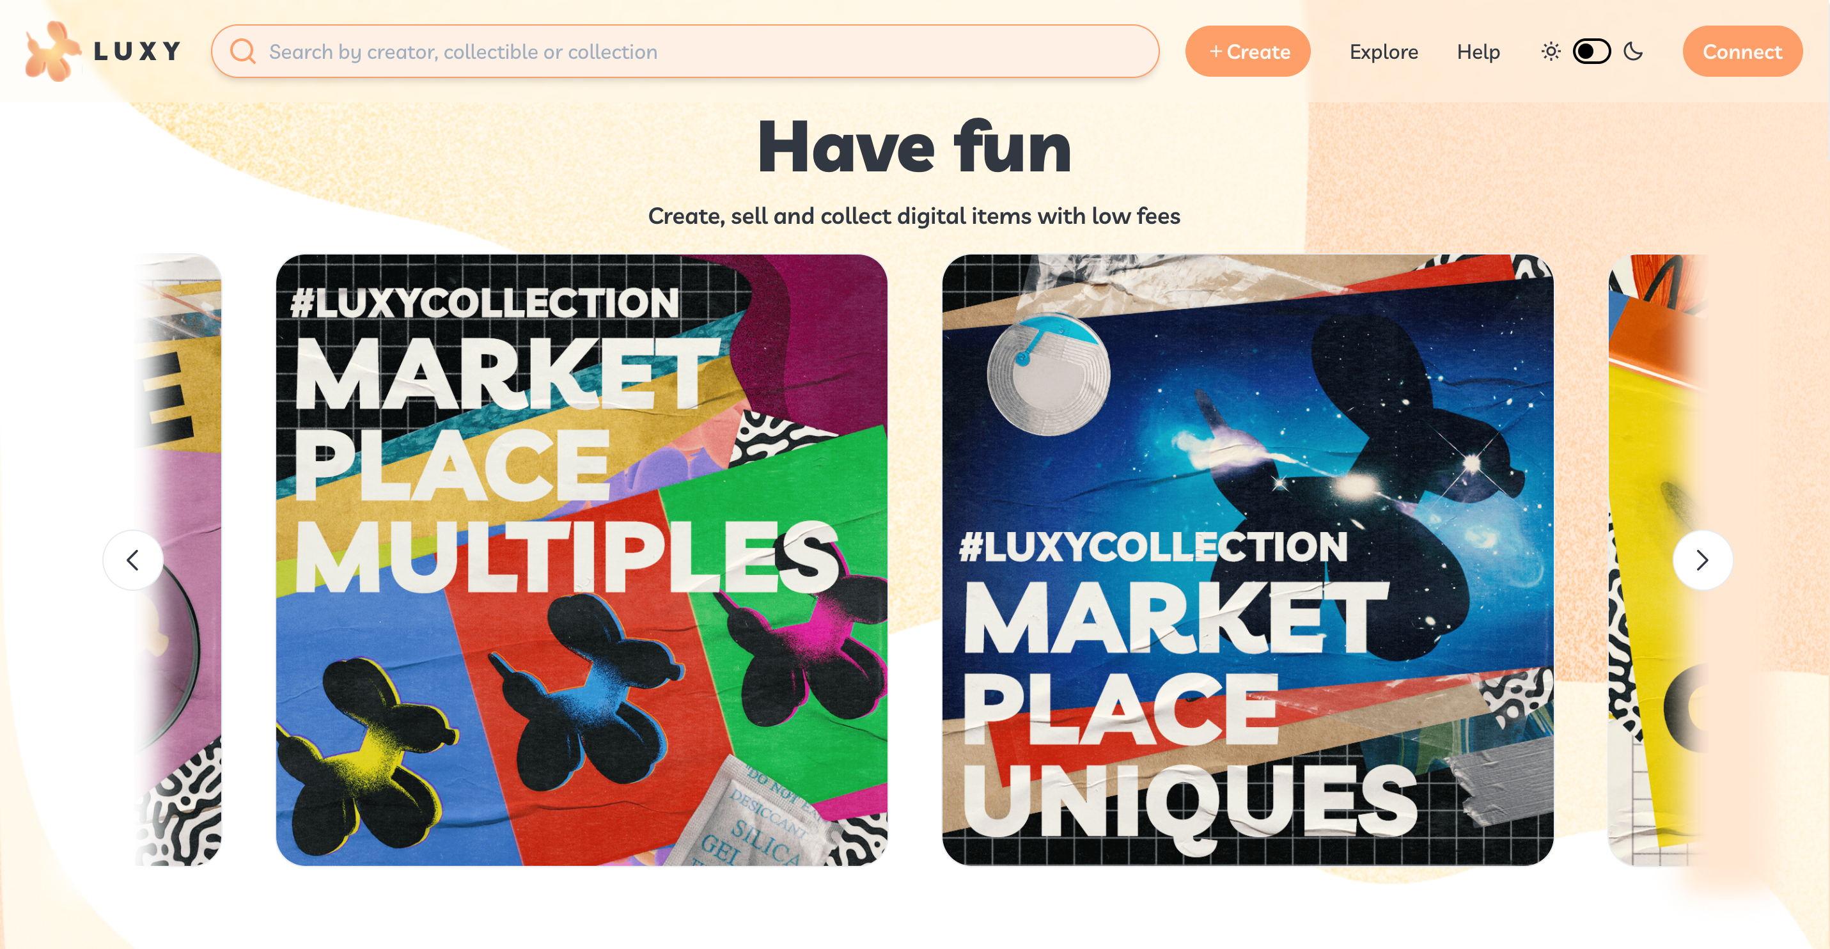This screenshot has height=949, width=1830.
Task: Click the Have fun headline
Action: point(914,147)
